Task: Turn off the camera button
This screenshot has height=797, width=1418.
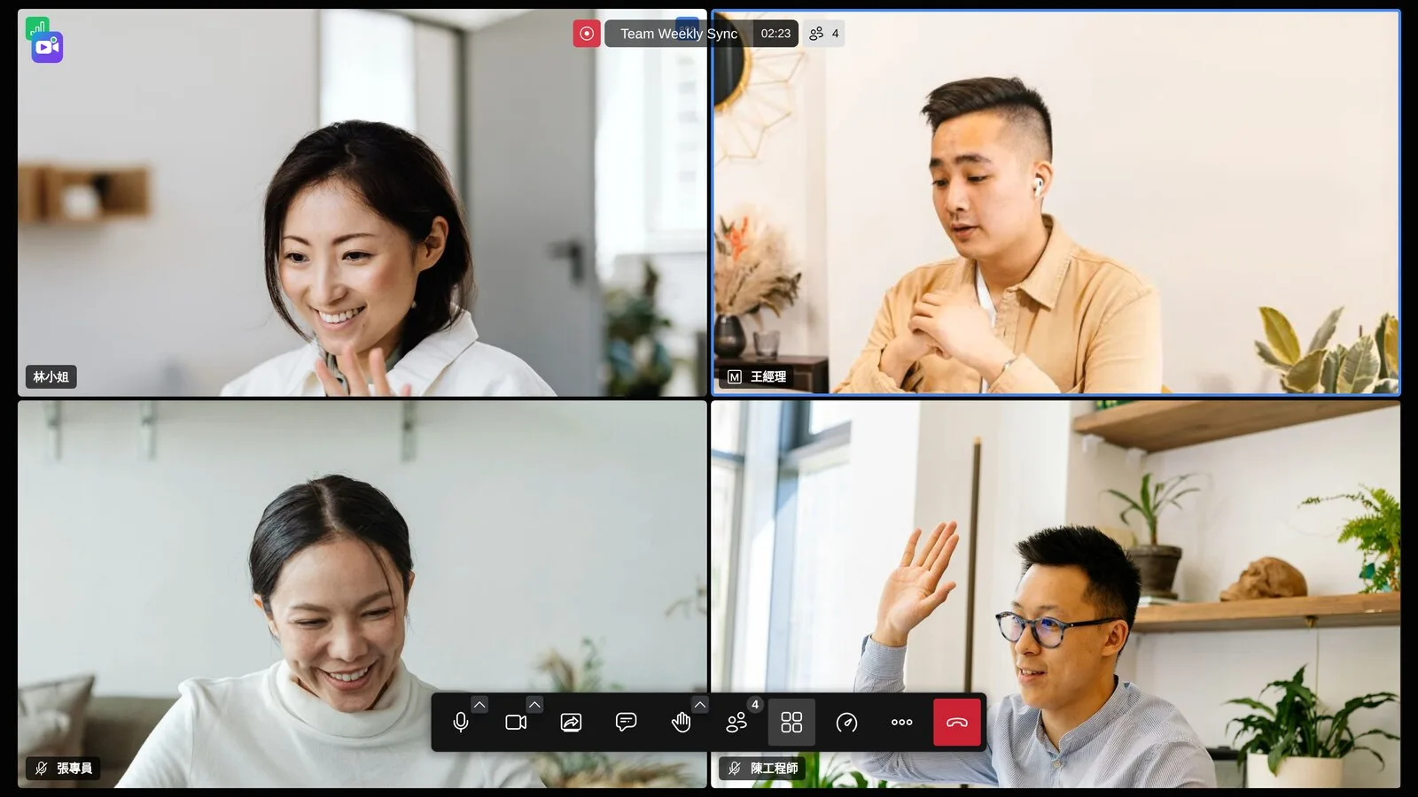Action: [x=516, y=723]
